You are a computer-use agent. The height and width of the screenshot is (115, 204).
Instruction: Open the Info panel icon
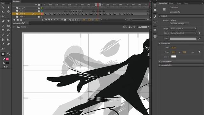click(x=155, y=10)
